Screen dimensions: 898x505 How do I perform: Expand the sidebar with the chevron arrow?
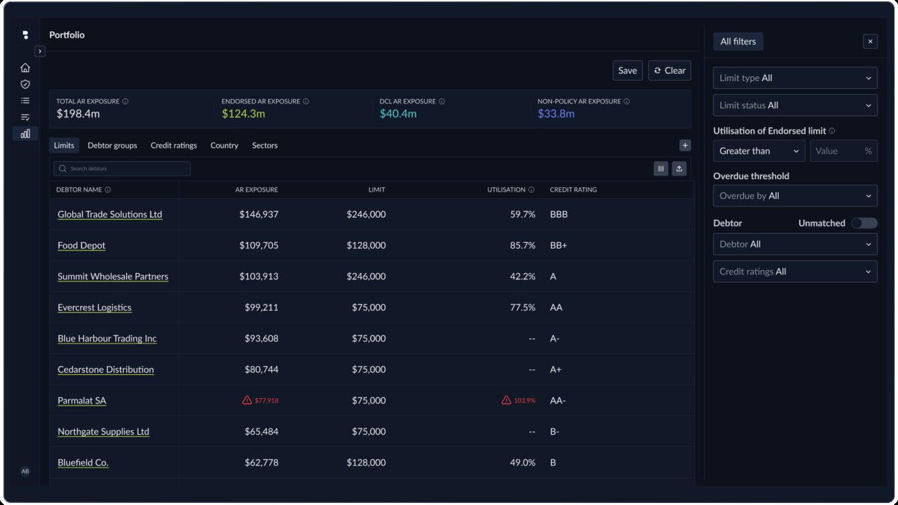click(x=40, y=51)
